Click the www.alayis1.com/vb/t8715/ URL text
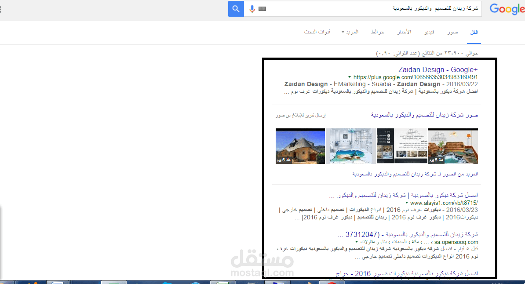This screenshot has height=284, width=525. point(444,203)
